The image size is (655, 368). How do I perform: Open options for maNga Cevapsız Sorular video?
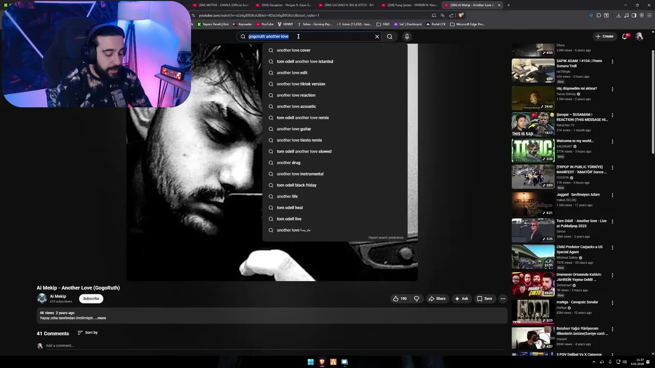coord(612,303)
